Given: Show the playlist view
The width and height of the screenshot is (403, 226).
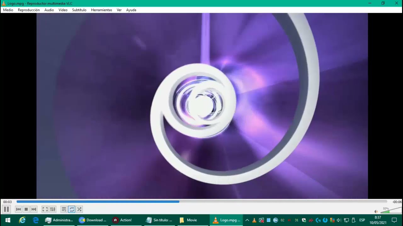Looking at the screenshot, I should [64, 209].
